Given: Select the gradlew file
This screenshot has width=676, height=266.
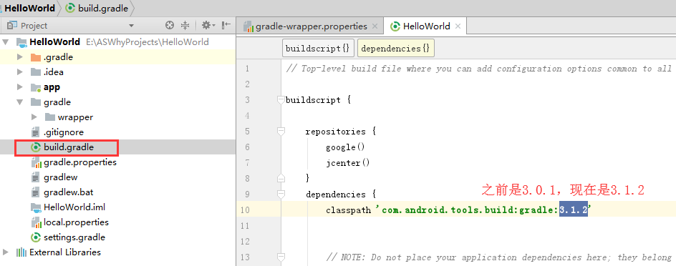Looking at the screenshot, I should tap(60, 177).
